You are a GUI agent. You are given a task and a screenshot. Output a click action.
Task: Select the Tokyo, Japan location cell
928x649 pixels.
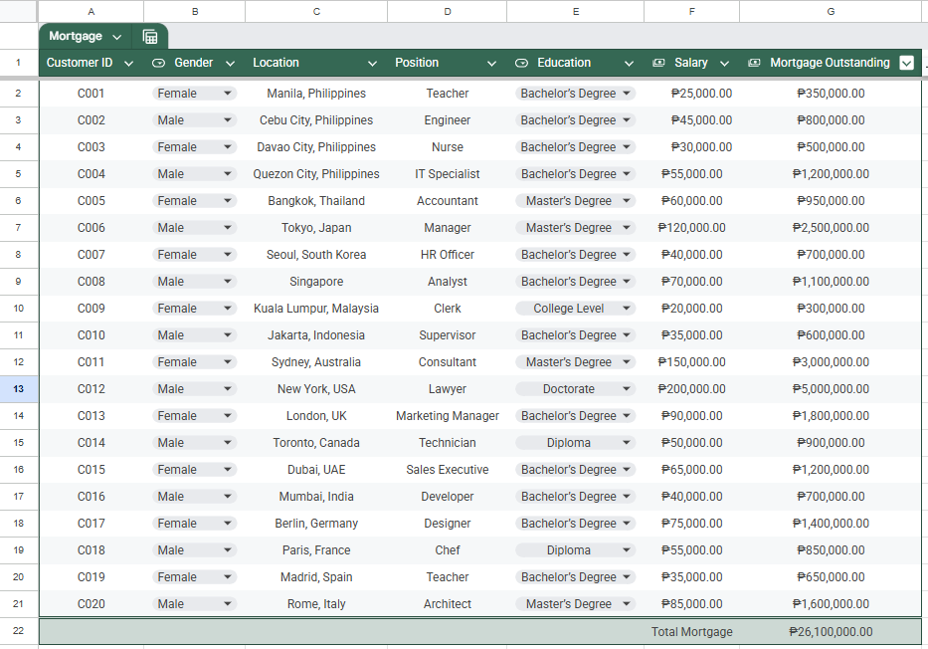coord(316,228)
